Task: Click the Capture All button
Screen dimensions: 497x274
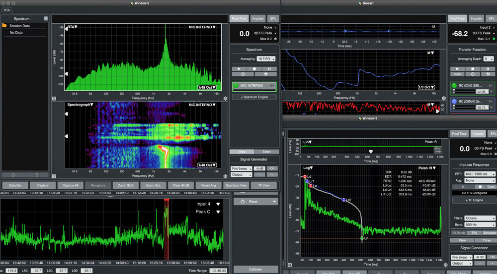Action: pos(70,185)
